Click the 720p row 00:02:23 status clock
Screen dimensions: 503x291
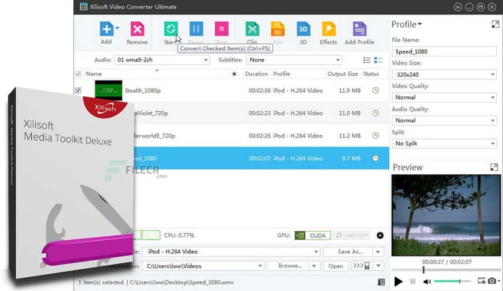[x=375, y=113]
